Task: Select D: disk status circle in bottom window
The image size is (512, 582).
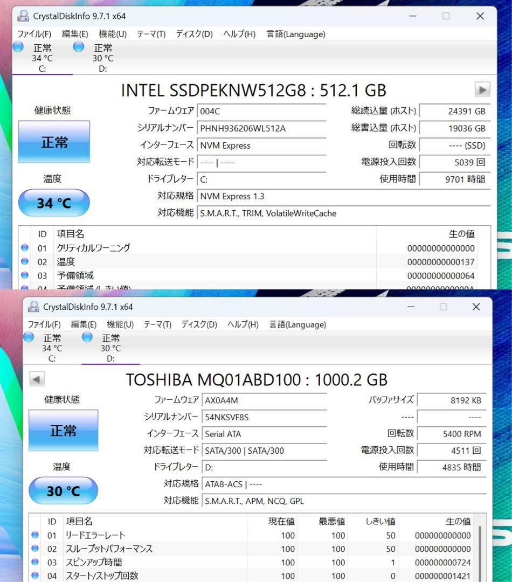Action: (87, 337)
